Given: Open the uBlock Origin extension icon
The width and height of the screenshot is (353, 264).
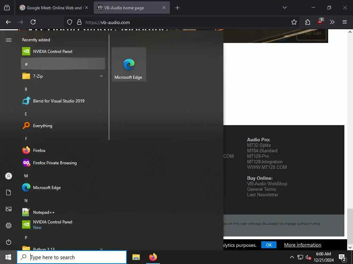Looking at the screenshot, I should click(320, 22).
